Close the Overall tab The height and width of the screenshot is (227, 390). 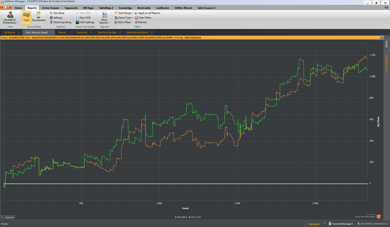[x=70, y=32]
